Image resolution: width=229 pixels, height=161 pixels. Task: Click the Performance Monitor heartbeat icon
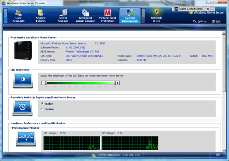point(26,139)
